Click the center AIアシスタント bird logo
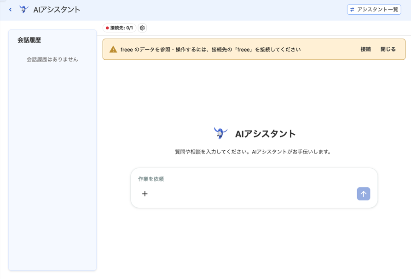 click(x=220, y=133)
